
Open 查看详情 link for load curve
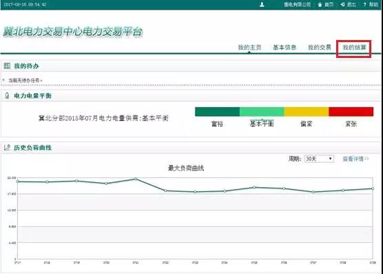(x=355, y=159)
